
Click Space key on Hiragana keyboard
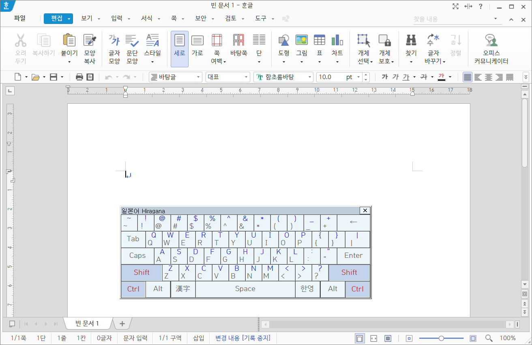(x=245, y=289)
